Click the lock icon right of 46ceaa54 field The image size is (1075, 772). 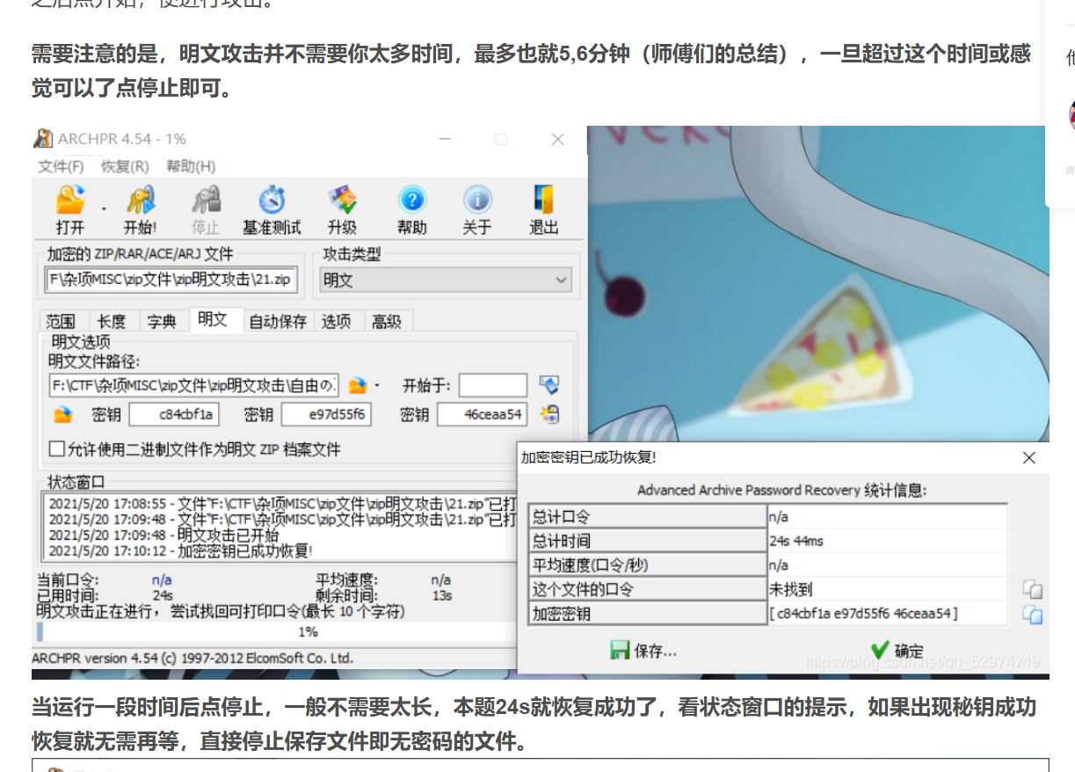coord(549,414)
